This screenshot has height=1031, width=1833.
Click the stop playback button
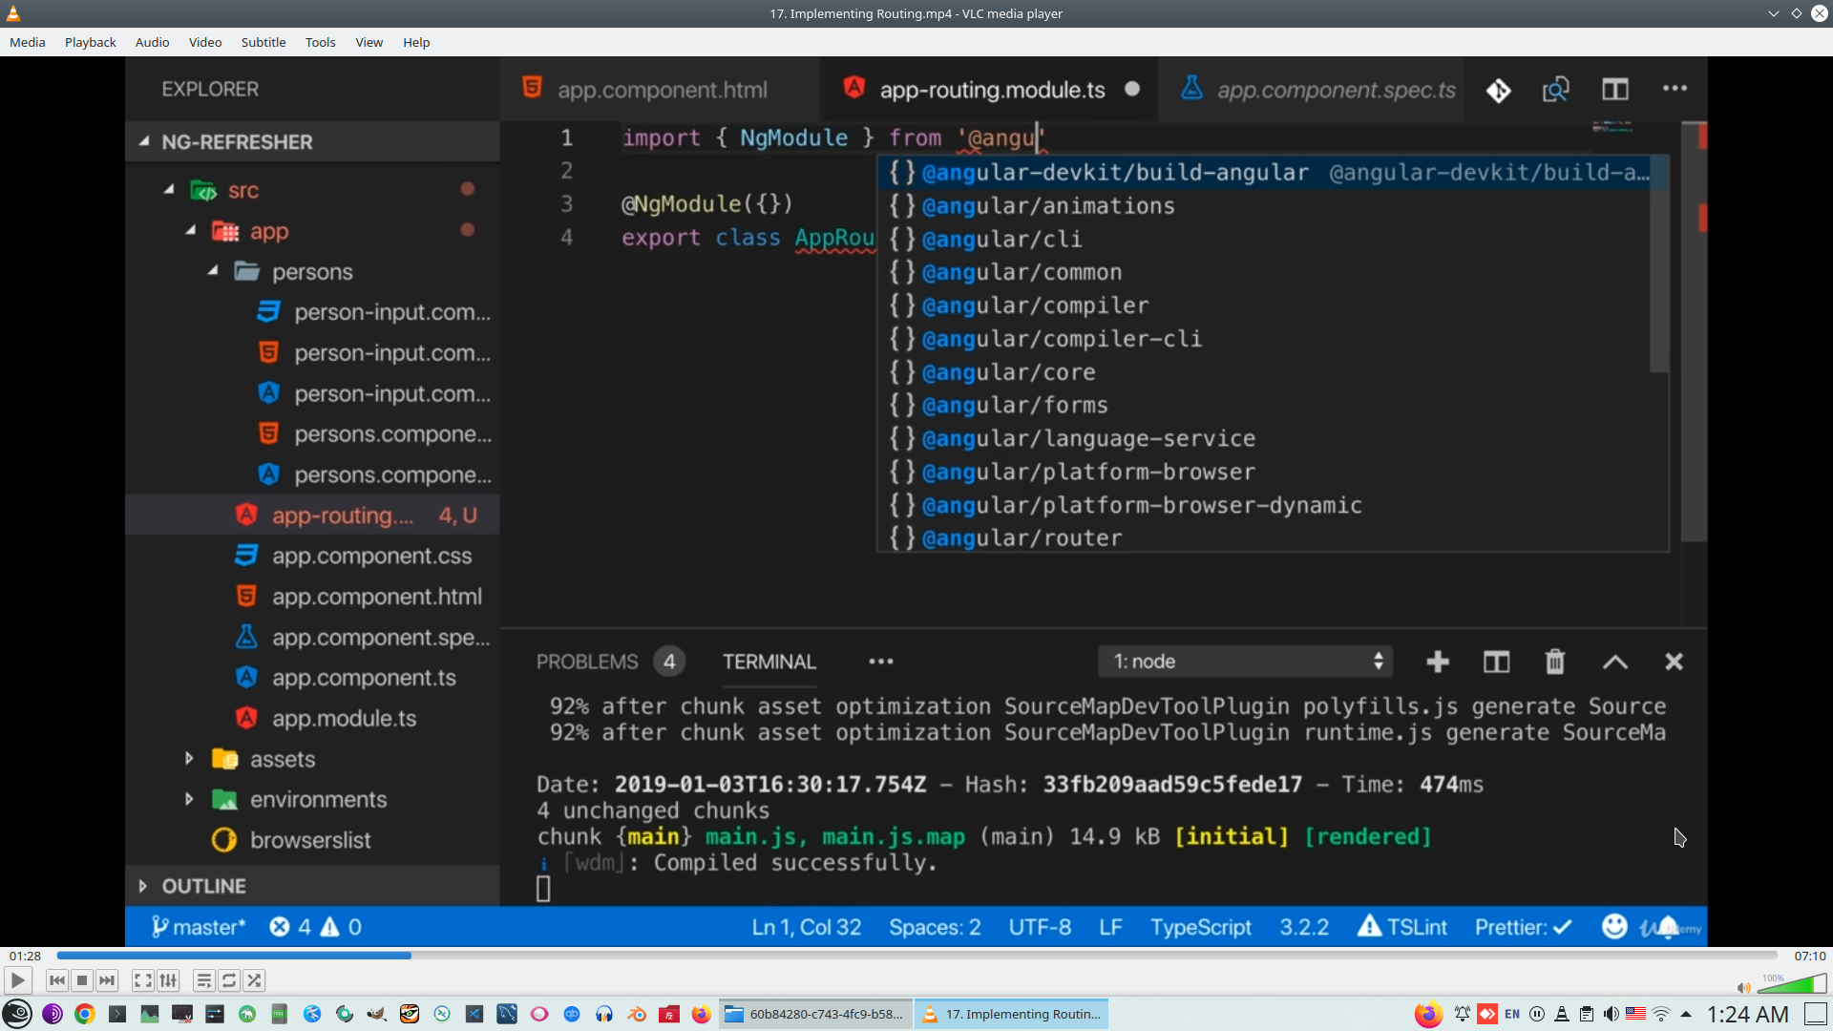click(82, 980)
